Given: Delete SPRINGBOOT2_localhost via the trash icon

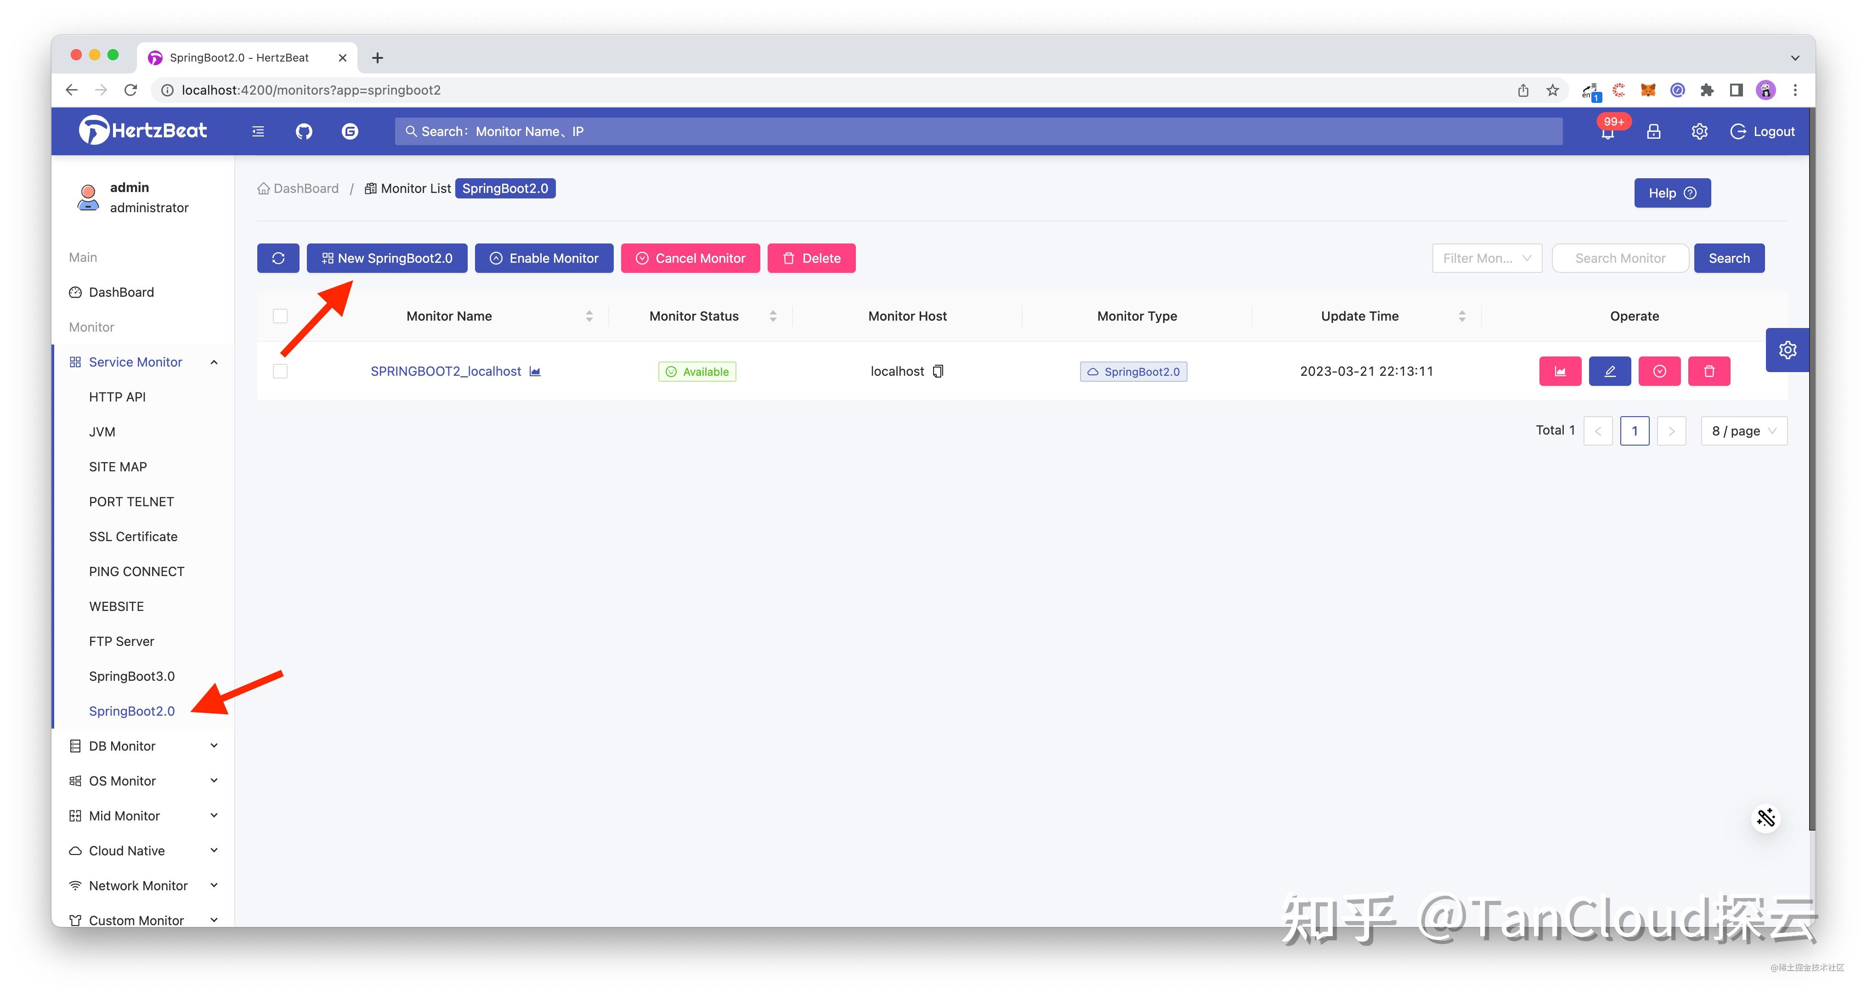Looking at the screenshot, I should (x=1709, y=371).
